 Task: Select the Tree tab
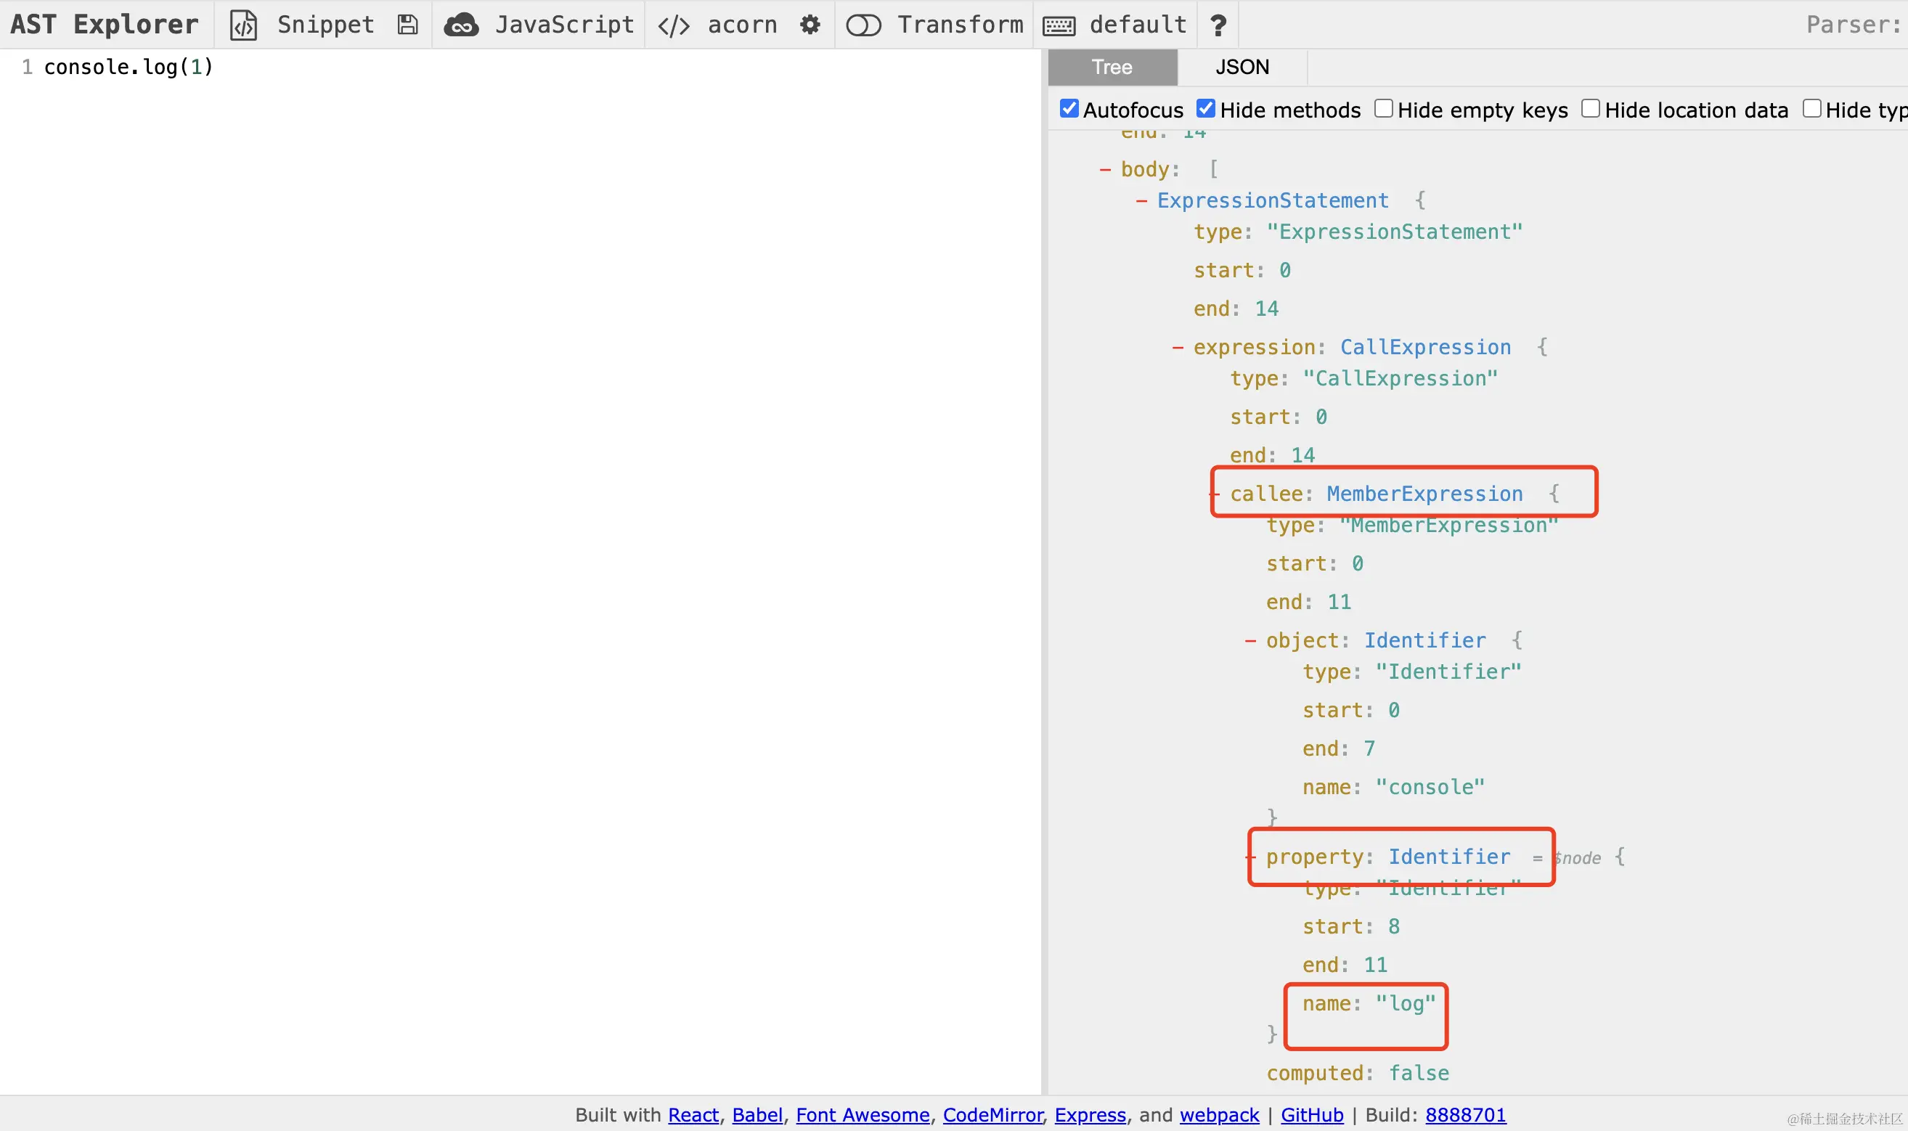[1112, 67]
